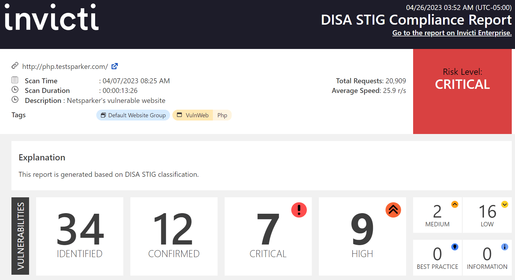Image resolution: width=515 pixels, height=280 pixels.
Task: Click the red exclamation badge on Critical card
Action: 299,210
